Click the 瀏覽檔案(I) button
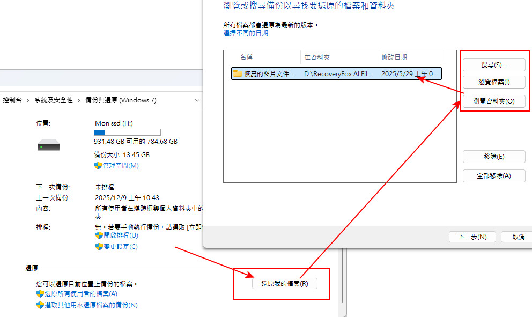The width and height of the screenshot is (532, 317). click(494, 82)
